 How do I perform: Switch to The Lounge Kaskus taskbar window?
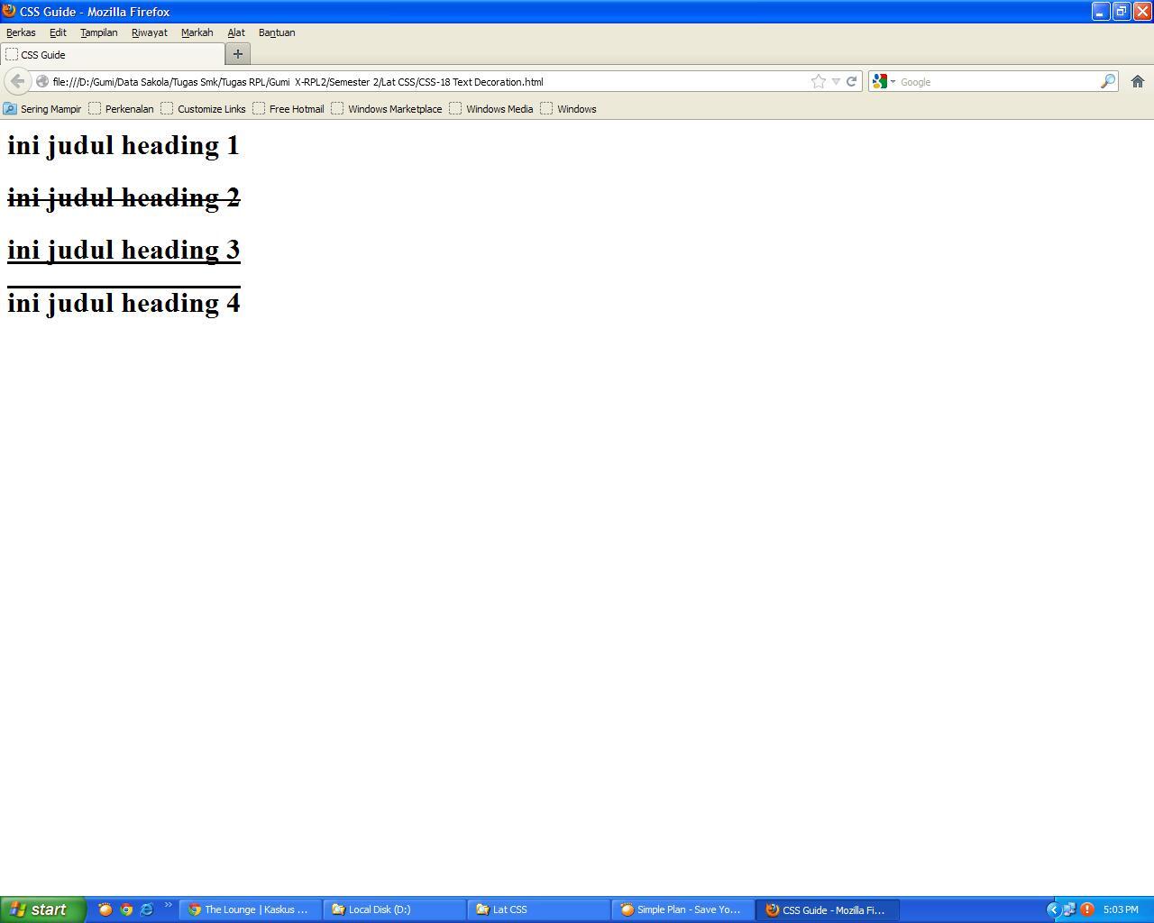250,909
